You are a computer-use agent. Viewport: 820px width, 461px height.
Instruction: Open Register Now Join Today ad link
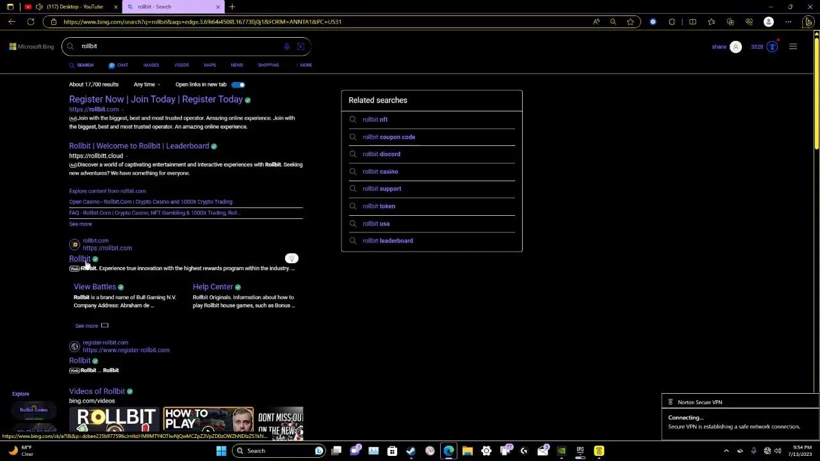pyautogui.click(x=156, y=99)
